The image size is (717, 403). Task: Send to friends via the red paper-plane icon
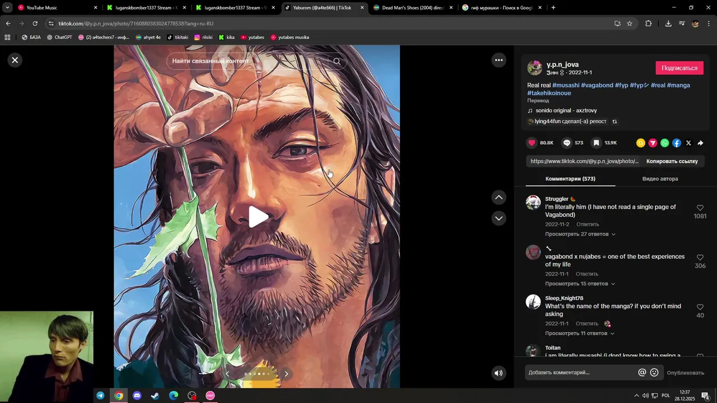tap(653, 143)
